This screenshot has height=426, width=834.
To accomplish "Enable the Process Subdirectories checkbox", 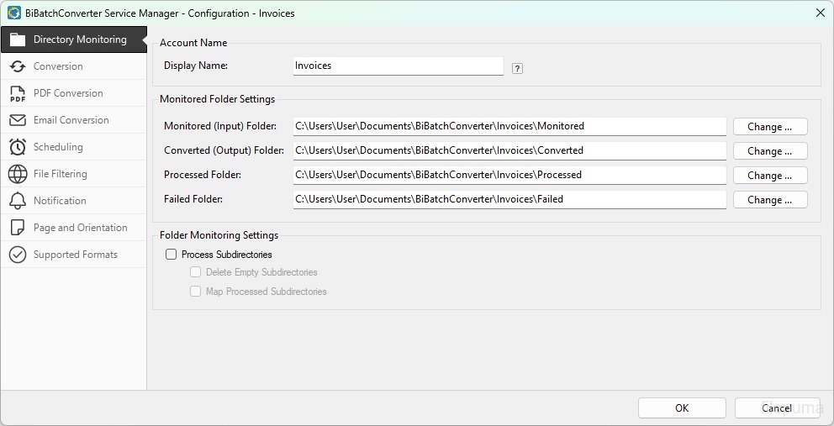I will [172, 255].
